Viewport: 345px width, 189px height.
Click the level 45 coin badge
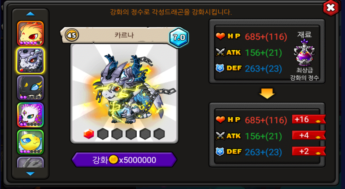pyautogui.click(x=72, y=35)
